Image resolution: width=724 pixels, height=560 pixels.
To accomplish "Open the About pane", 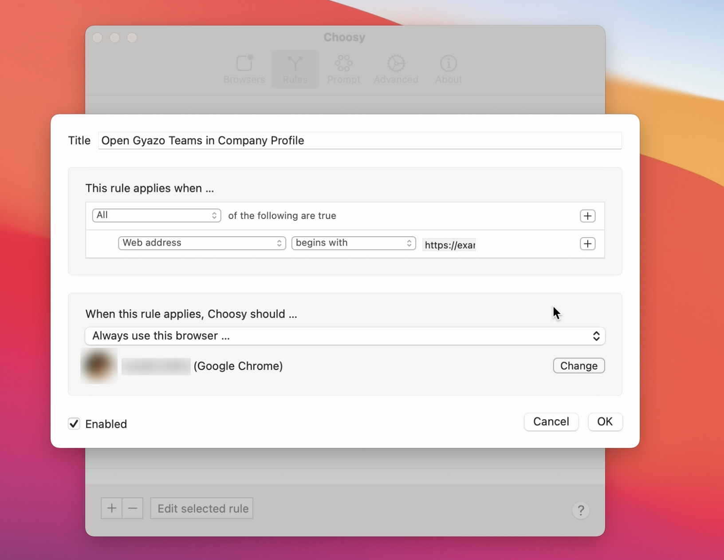I will click(449, 69).
